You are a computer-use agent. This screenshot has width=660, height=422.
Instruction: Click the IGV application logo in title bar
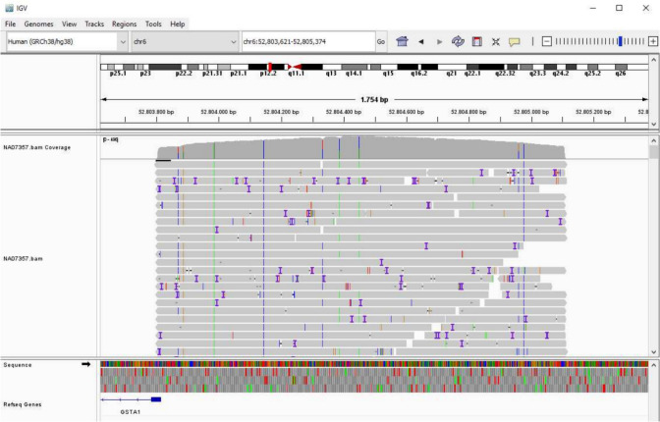[9, 8]
